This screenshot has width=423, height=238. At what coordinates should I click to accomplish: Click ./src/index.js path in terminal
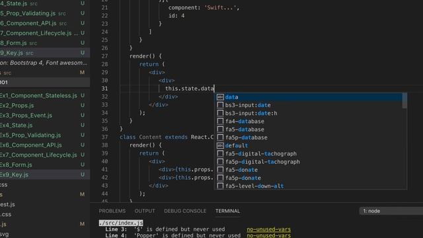point(121,223)
